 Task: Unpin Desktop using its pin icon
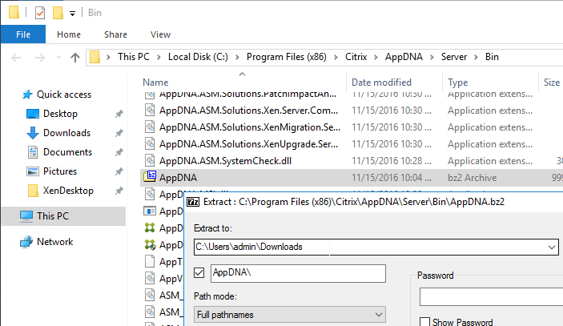[119, 115]
